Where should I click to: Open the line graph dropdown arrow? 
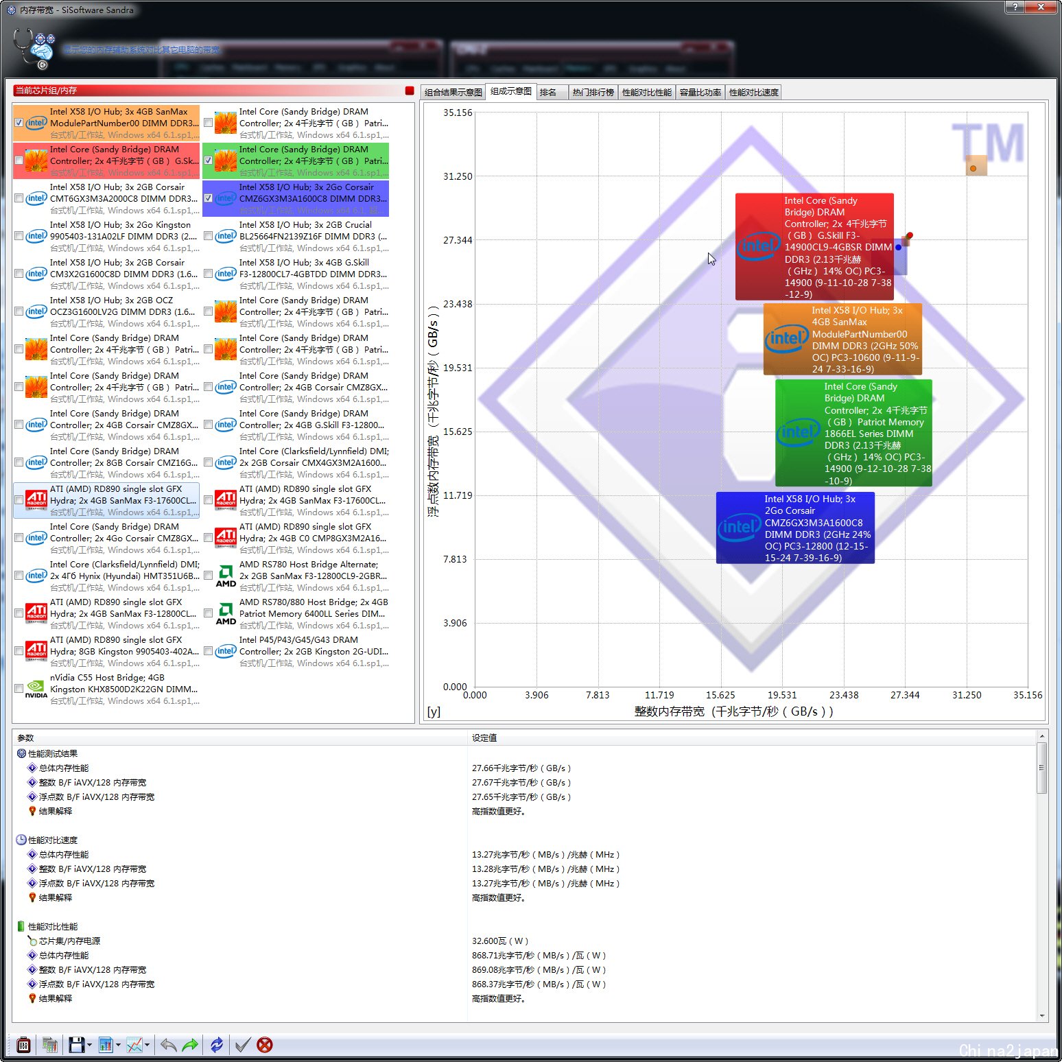click(147, 1046)
